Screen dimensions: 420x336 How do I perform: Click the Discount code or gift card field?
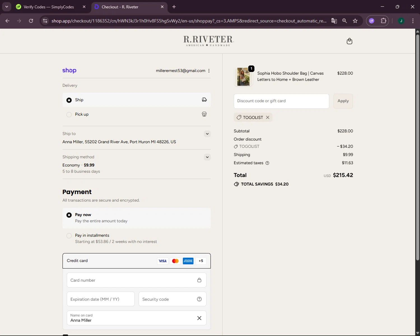click(281, 101)
